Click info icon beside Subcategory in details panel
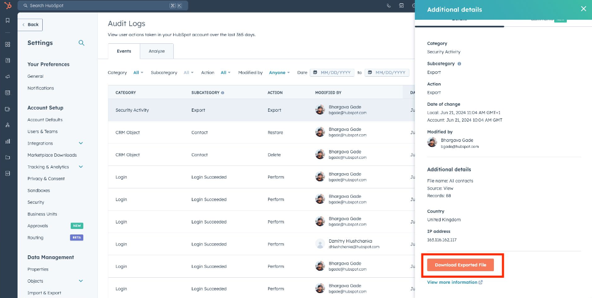Viewport: 592px width, 298px height. (x=459, y=64)
